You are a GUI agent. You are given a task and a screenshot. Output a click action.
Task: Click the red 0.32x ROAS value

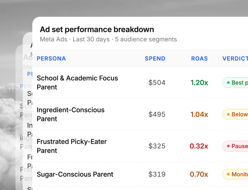(199, 146)
